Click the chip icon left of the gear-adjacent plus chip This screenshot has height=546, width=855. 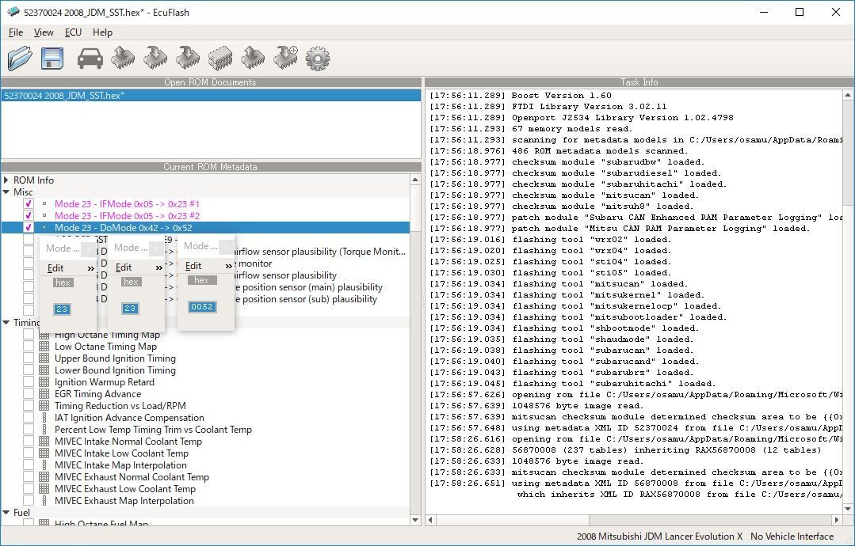point(252,58)
